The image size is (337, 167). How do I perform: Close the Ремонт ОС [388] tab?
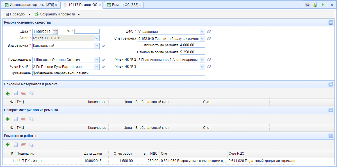140,5
